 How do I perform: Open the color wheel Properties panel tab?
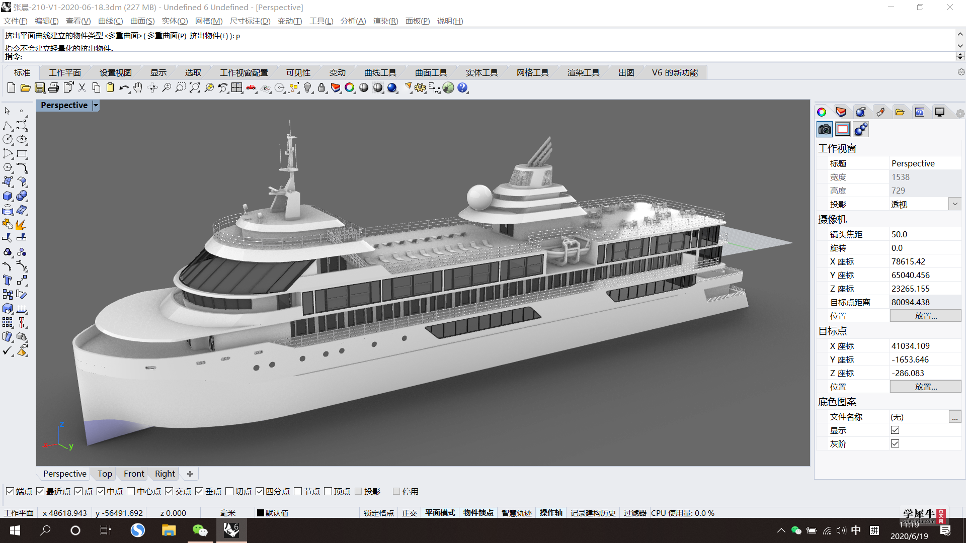(x=822, y=112)
